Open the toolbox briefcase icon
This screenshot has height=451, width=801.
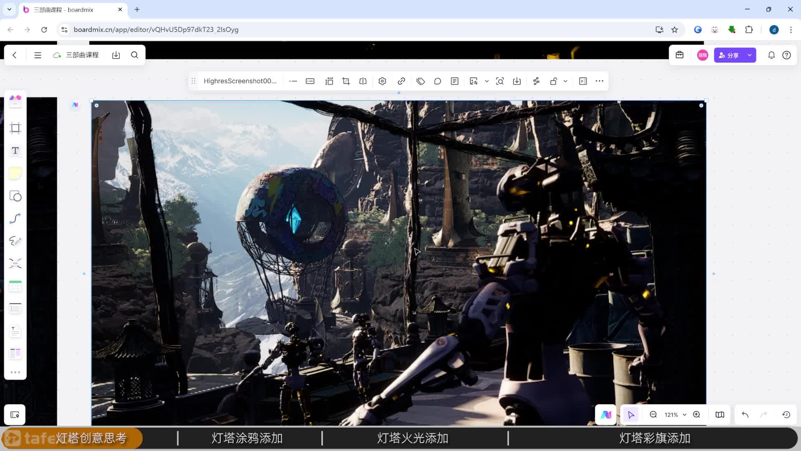point(680,55)
